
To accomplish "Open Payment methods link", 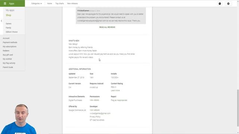I will click(x=10, y=42).
